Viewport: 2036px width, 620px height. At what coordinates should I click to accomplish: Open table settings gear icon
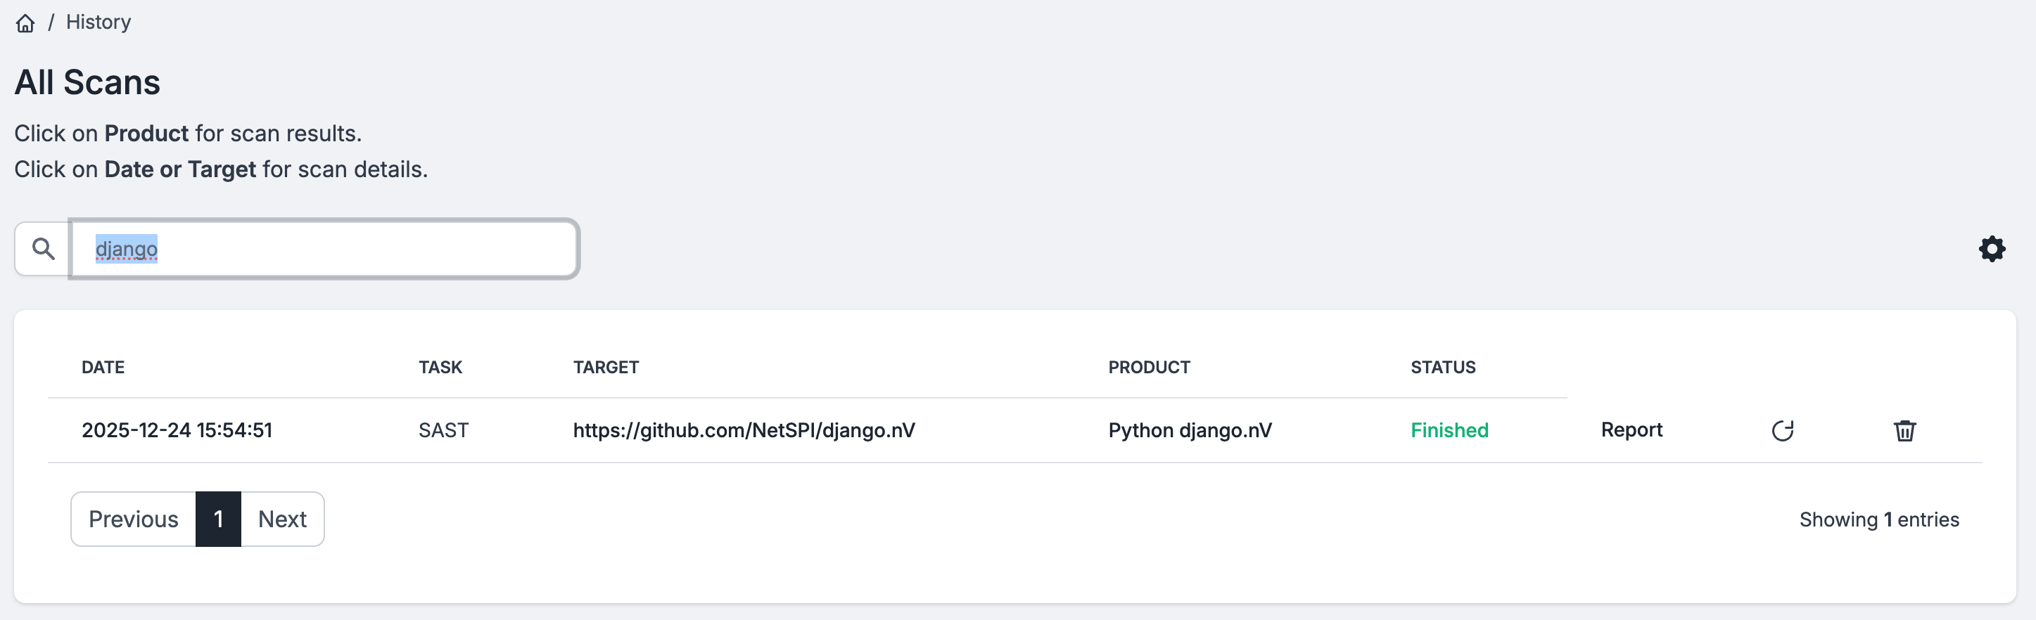tap(1992, 249)
